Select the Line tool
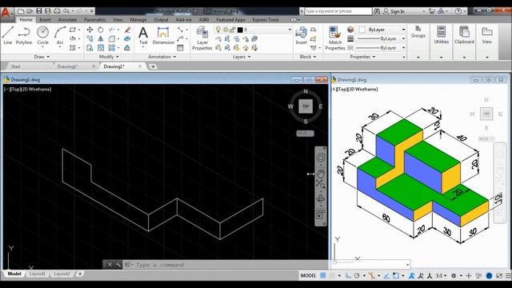The image size is (512, 288). click(8, 35)
